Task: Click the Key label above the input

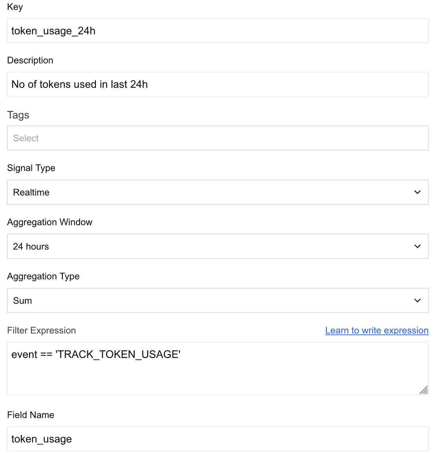Action: pos(15,7)
